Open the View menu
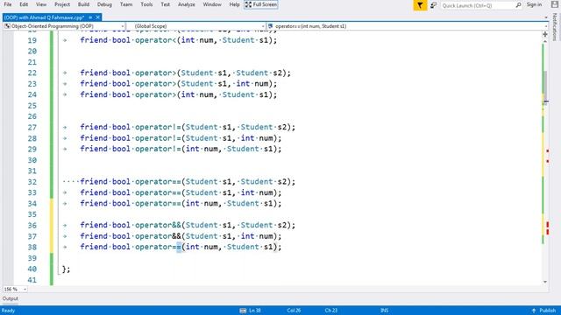The image size is (561, 315). [41, 4]
